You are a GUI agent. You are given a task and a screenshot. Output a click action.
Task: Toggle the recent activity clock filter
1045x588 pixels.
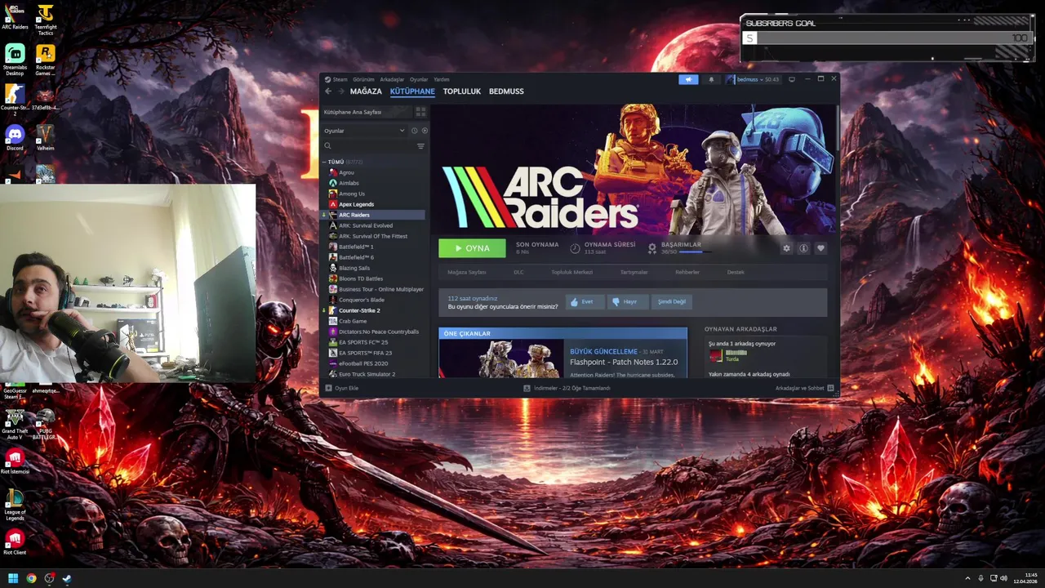[414, 131]
